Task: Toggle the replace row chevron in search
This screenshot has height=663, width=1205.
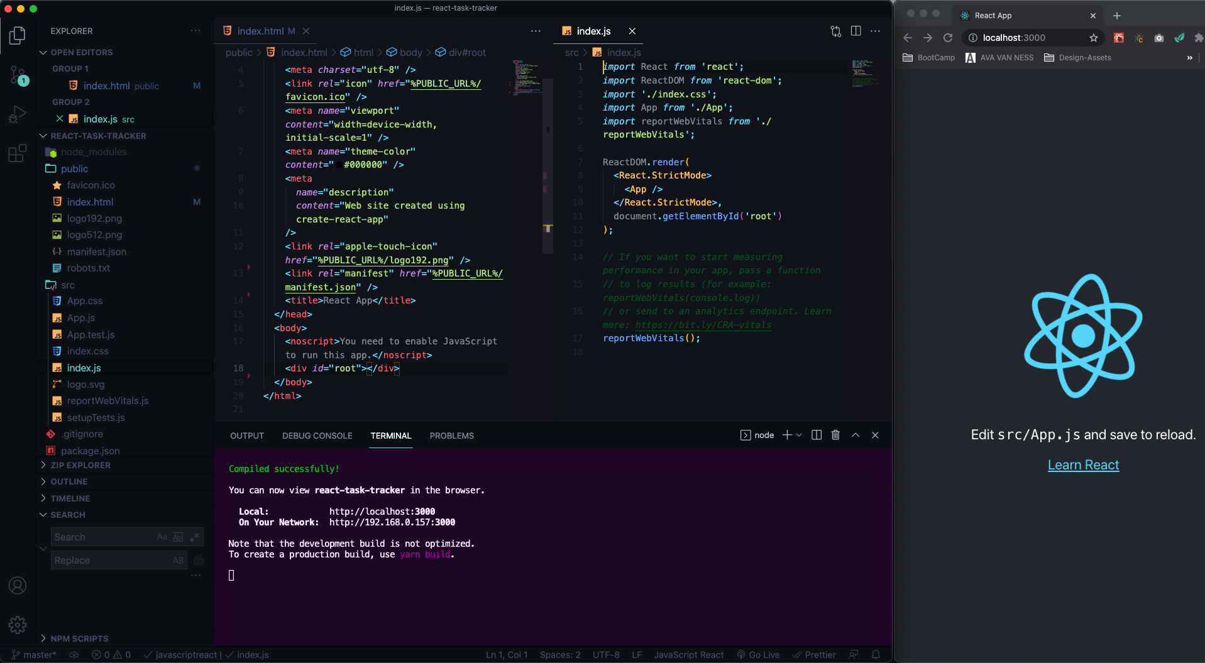Action: click(x=43, y=549)
